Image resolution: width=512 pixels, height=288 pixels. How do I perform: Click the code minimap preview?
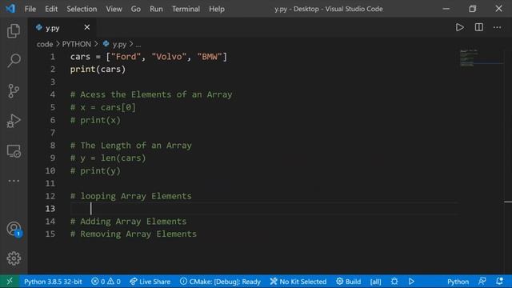tap(469, 58)
